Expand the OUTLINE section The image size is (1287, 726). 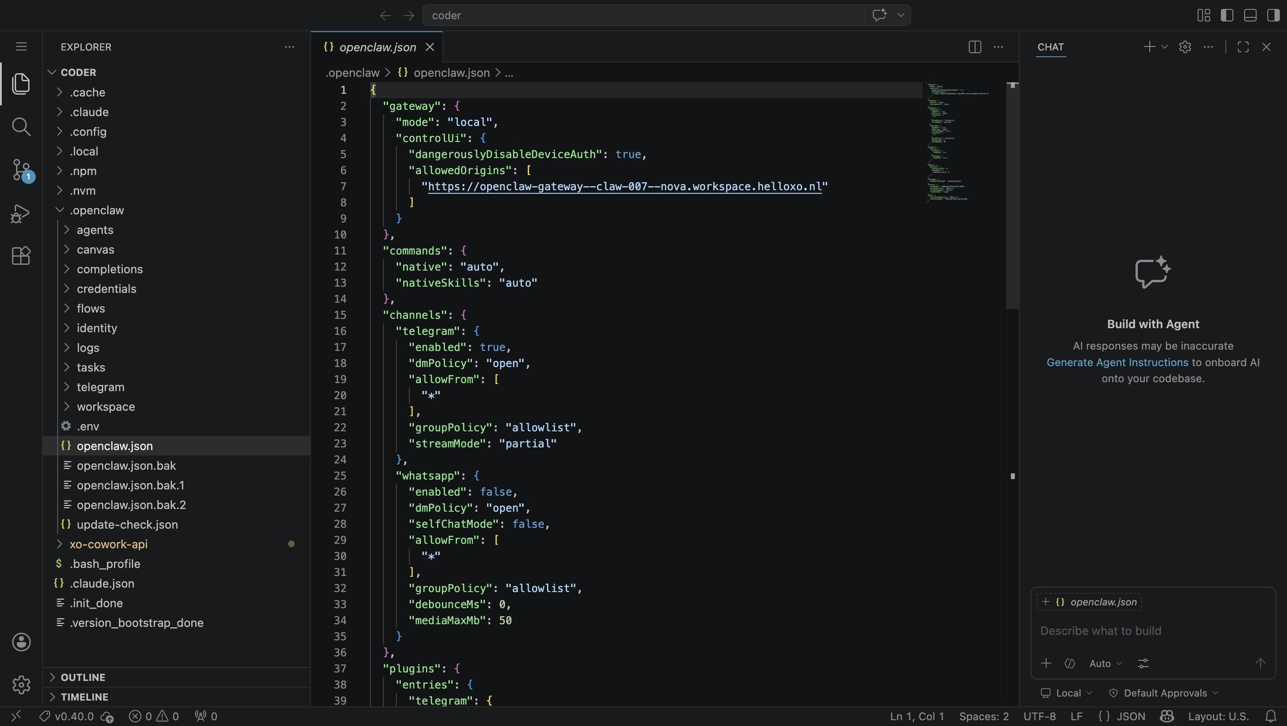coord(177,677)
